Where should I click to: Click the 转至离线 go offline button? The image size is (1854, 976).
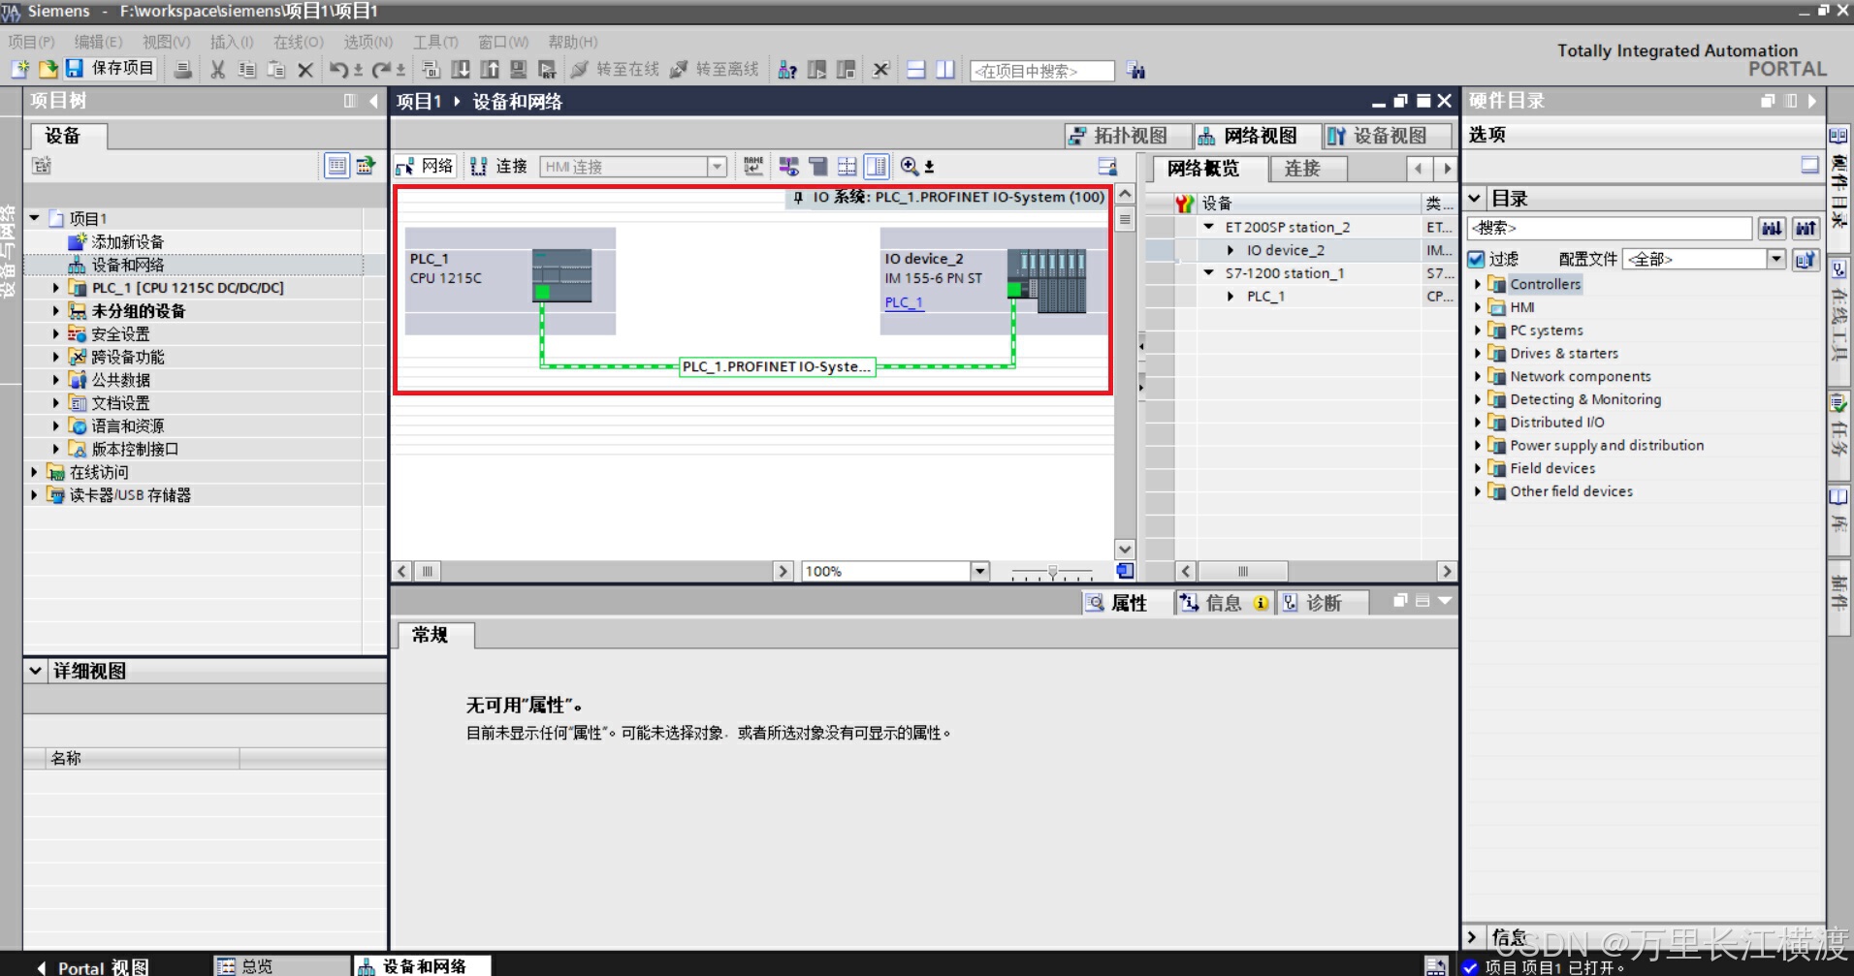click(x=715, y=70)
